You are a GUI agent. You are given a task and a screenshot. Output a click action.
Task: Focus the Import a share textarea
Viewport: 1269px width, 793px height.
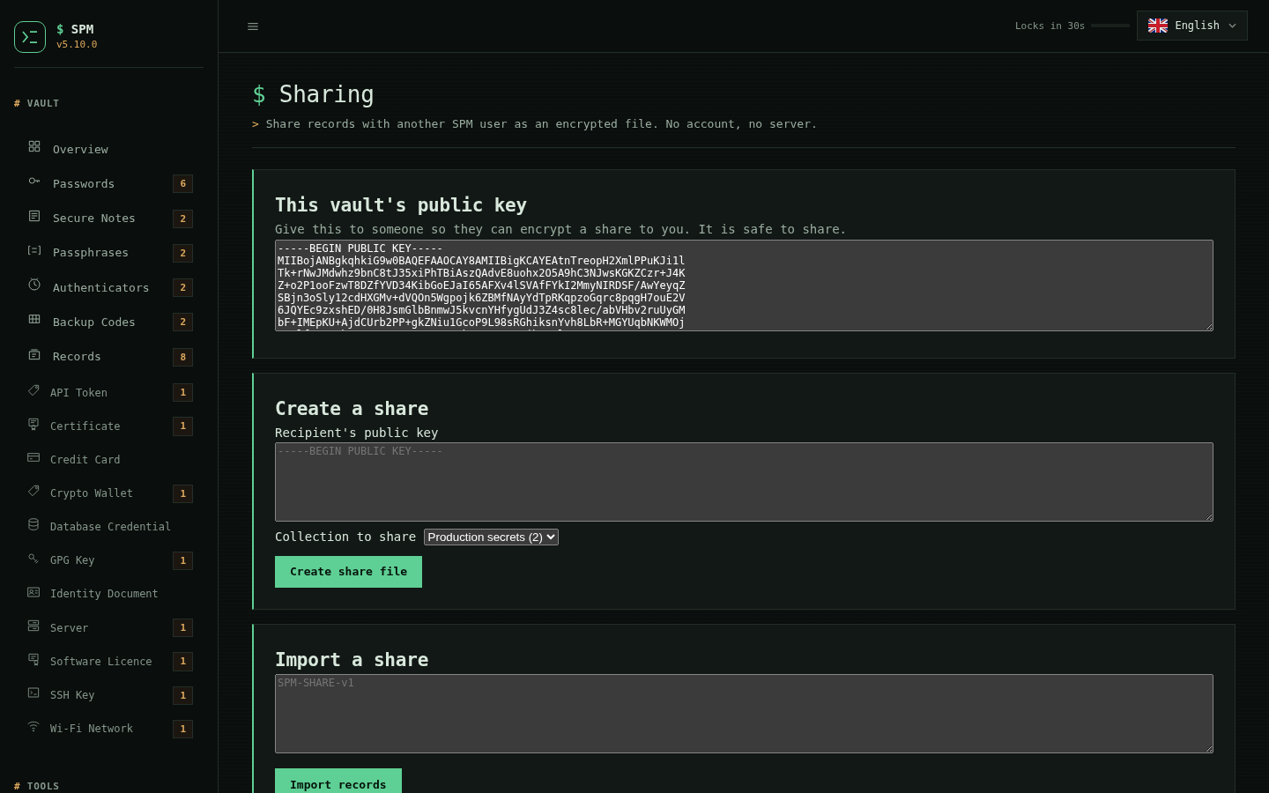[x=744, y=714]
